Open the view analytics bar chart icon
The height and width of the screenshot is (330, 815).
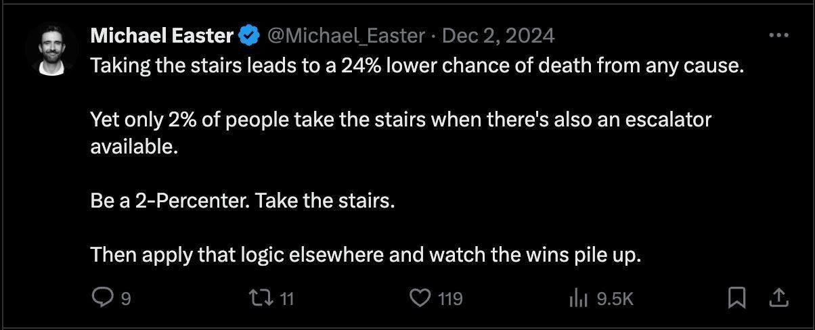coord(578,298)
